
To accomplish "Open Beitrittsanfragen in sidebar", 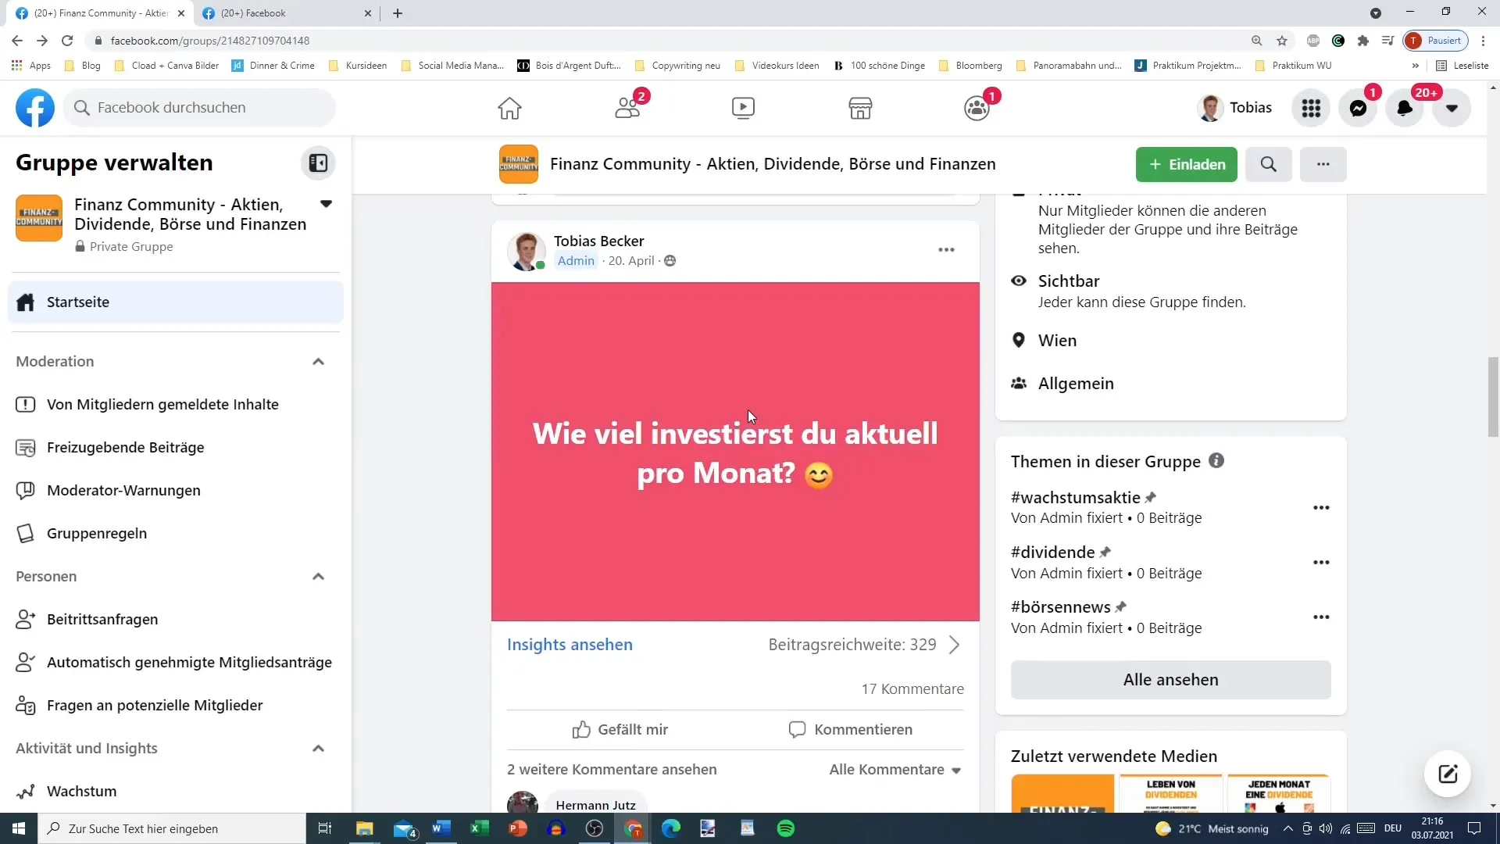I will click(102, 620).
